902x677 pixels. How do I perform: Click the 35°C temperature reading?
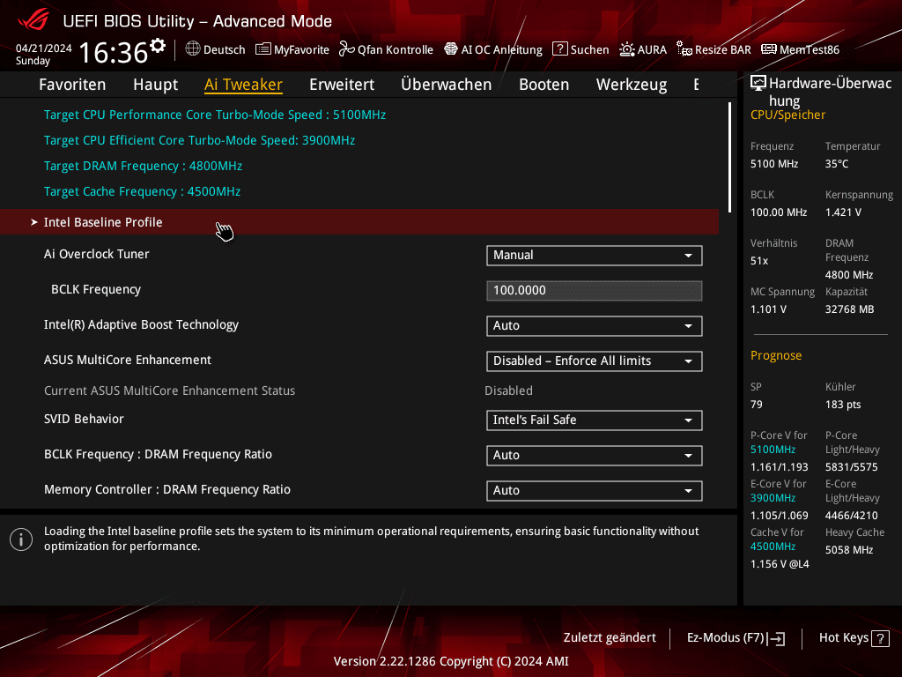(837, 164)
